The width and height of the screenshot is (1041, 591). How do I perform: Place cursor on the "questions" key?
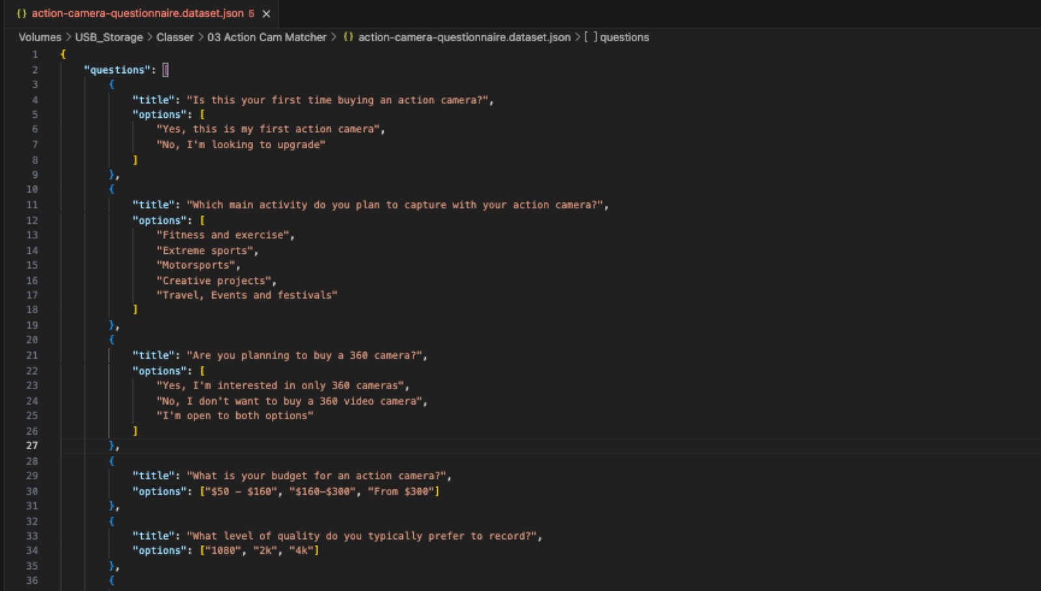117,70
